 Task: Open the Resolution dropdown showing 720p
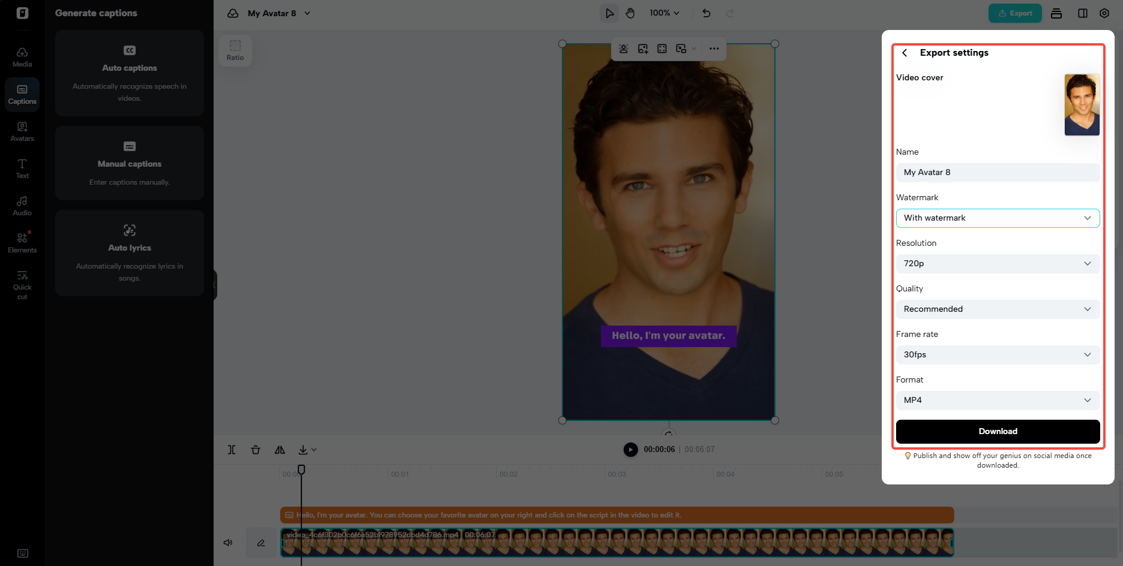point(997,263)
